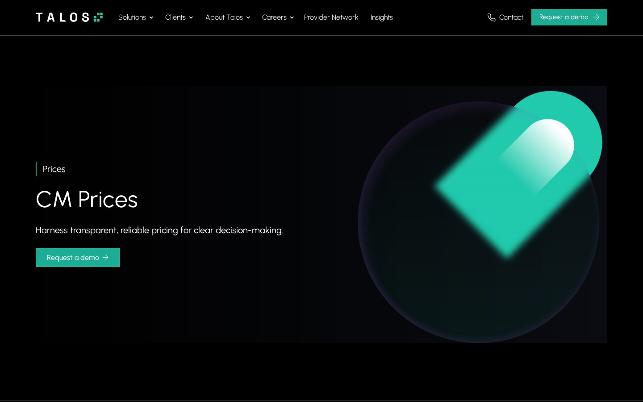Click the arrow icon in the hero demo button

[x=106, y=257]
